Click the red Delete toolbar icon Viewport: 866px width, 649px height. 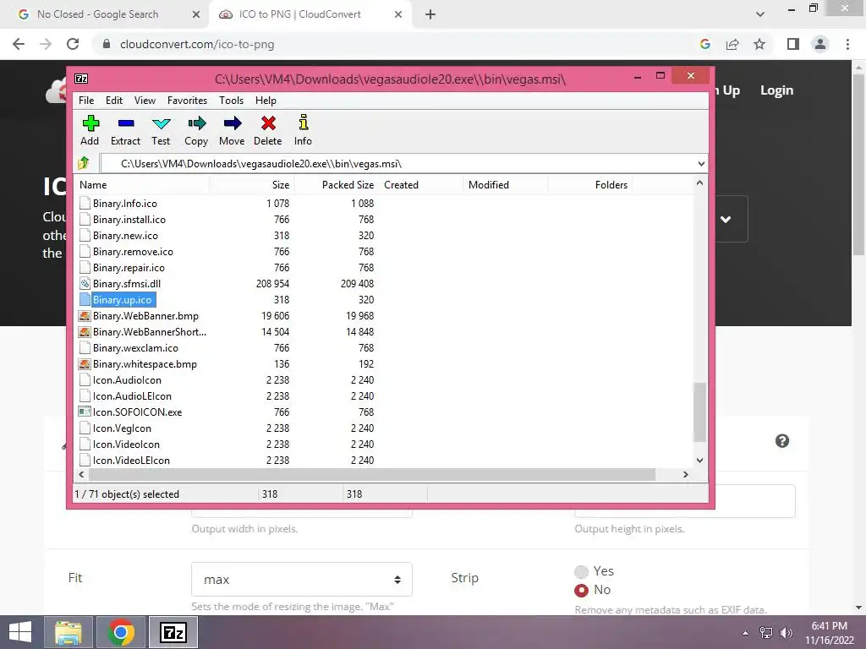click(268, 123)
